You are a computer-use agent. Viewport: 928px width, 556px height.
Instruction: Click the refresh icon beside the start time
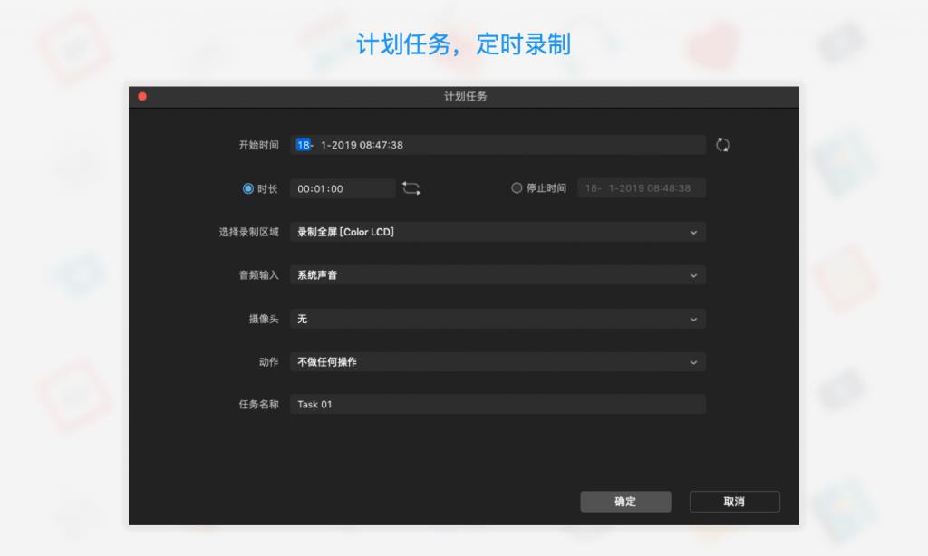click(x=722, y=145)
